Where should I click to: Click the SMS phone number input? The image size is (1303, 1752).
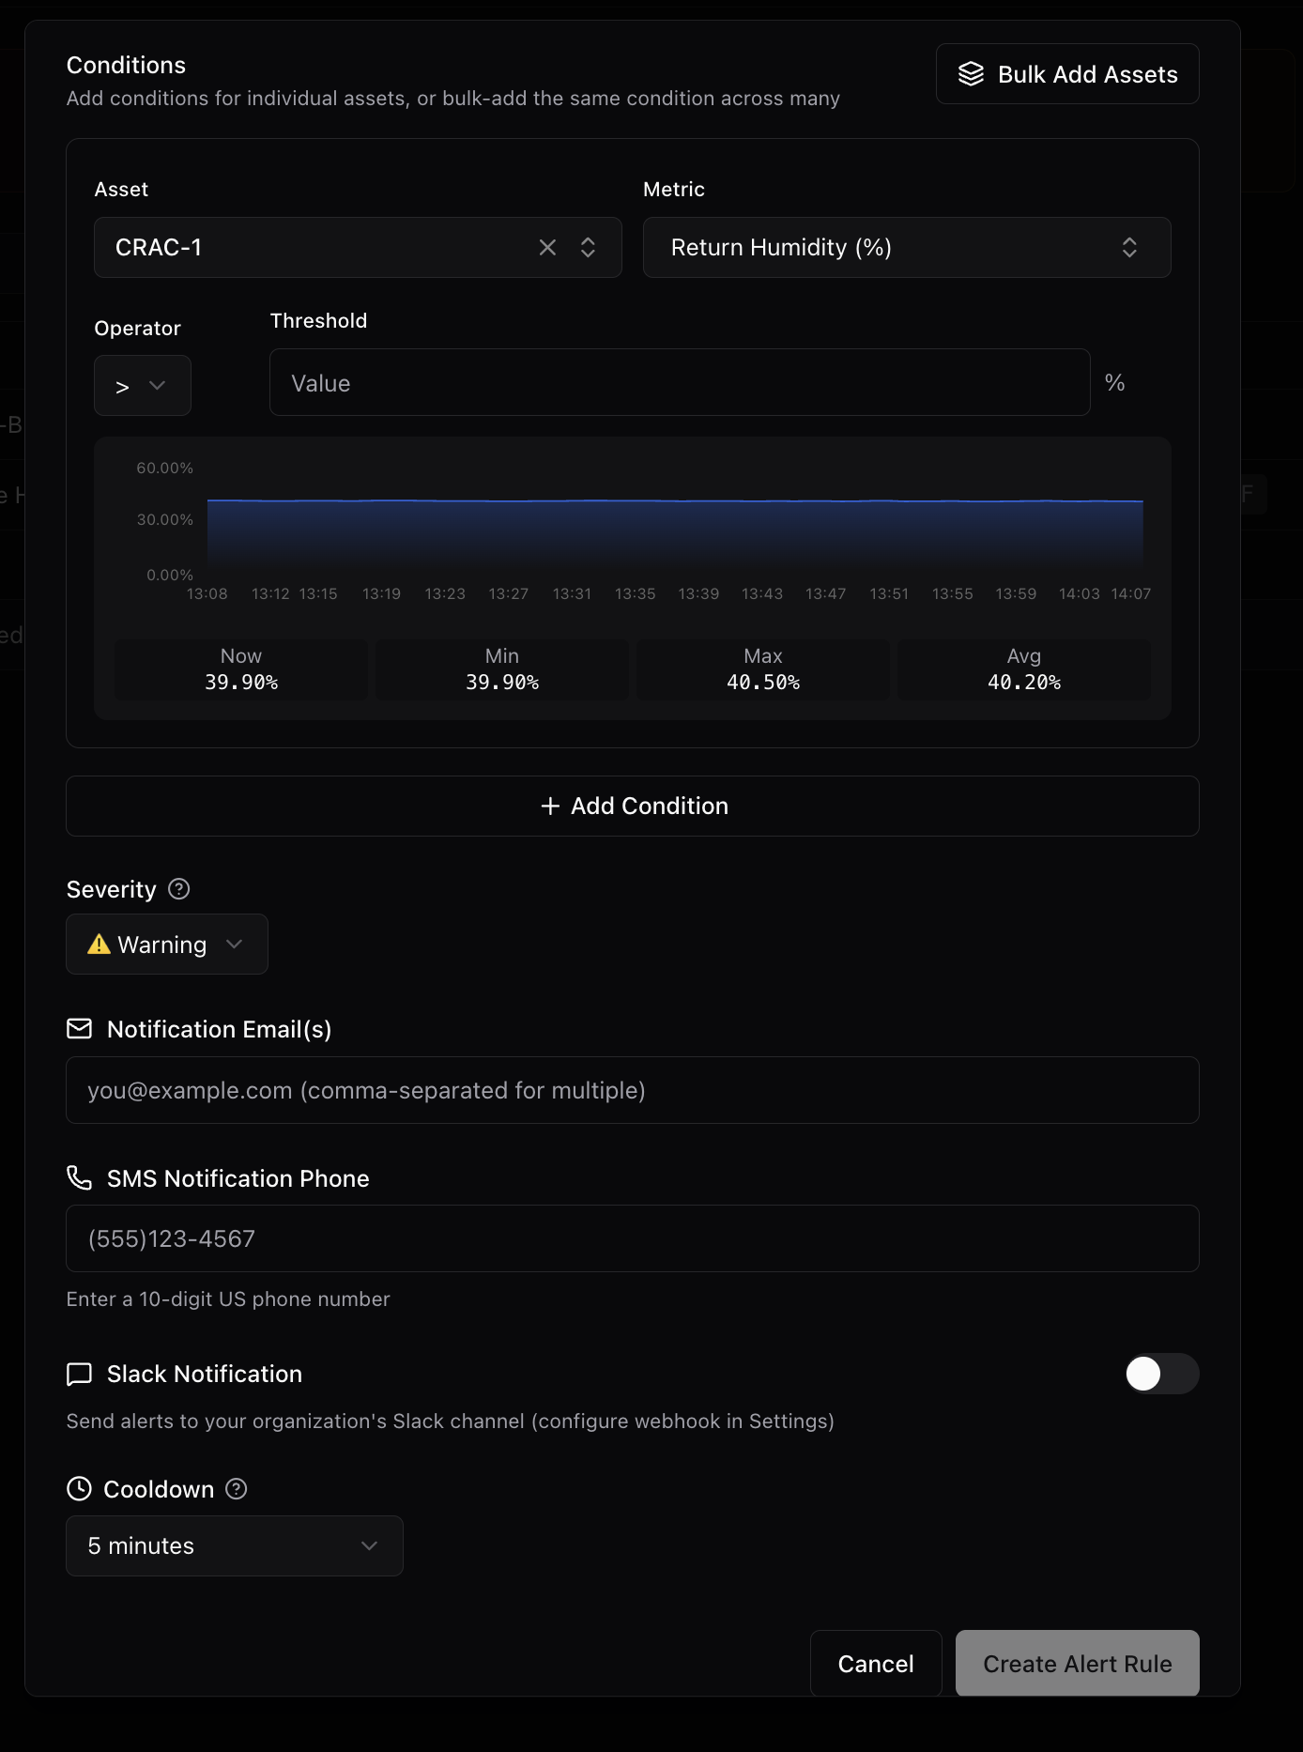[633, 1238]
